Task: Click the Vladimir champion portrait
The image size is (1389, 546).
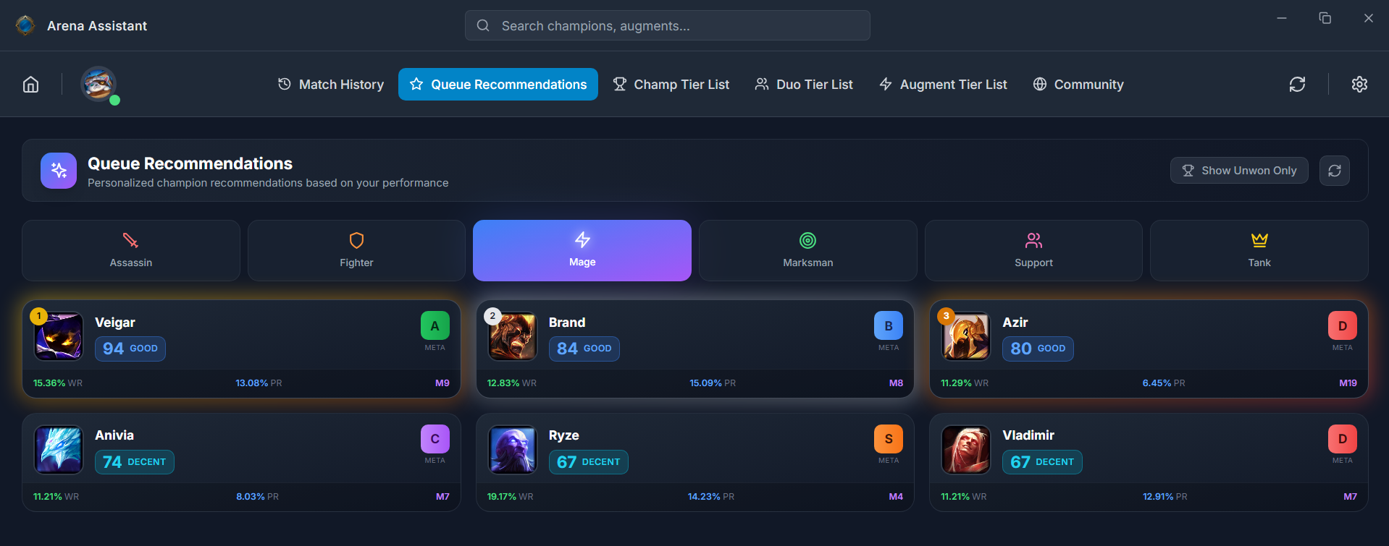Action: (966, 449)
